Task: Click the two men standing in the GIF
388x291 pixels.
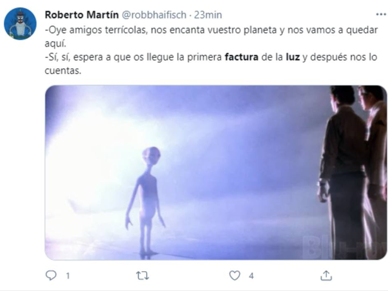Action: click(x=352, y=173)
